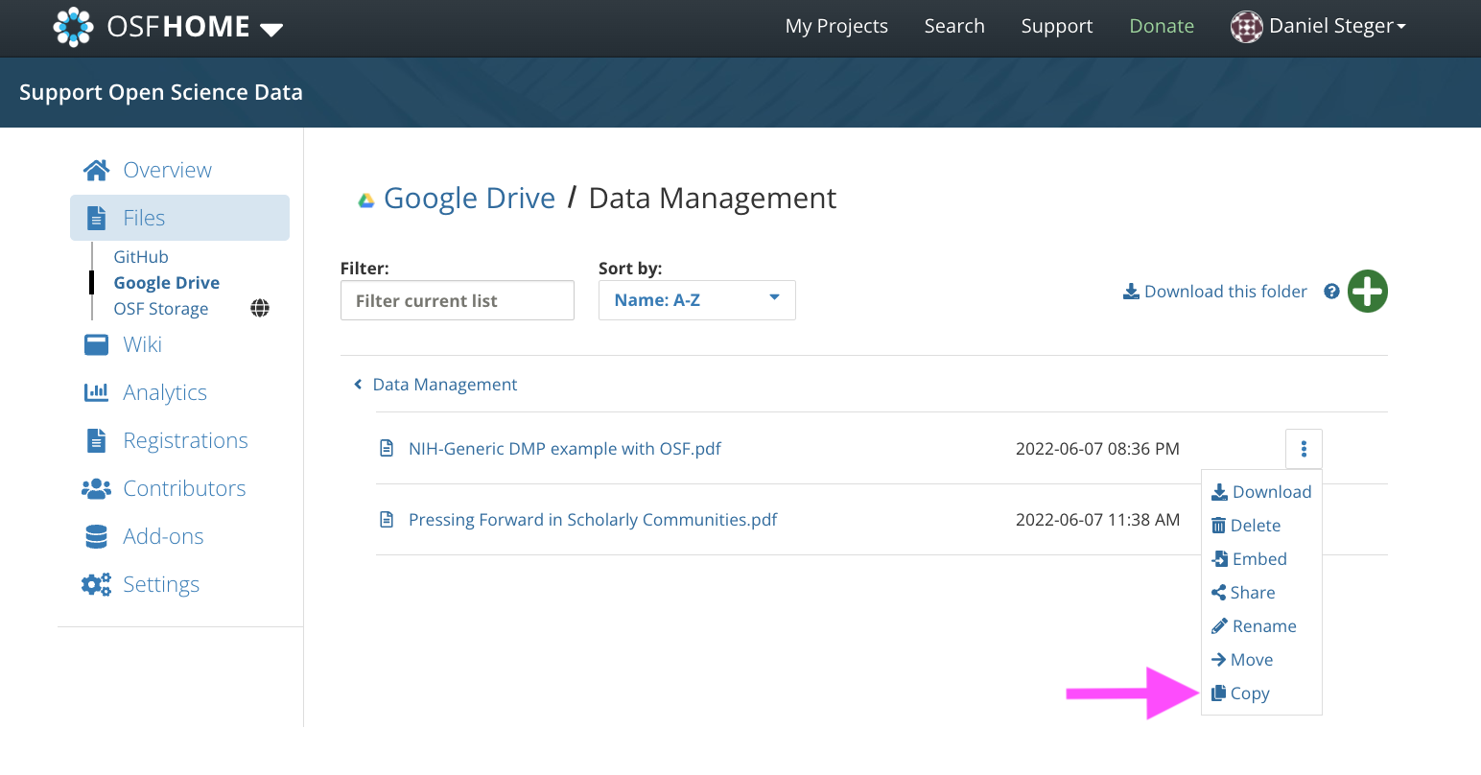The image size is (1481, 775).
Task: Choose Rename from the file menu
Action: click(1254, 626)
